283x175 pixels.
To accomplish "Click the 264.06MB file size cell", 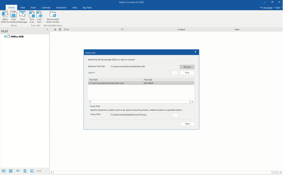I will (x=148, y=83).
